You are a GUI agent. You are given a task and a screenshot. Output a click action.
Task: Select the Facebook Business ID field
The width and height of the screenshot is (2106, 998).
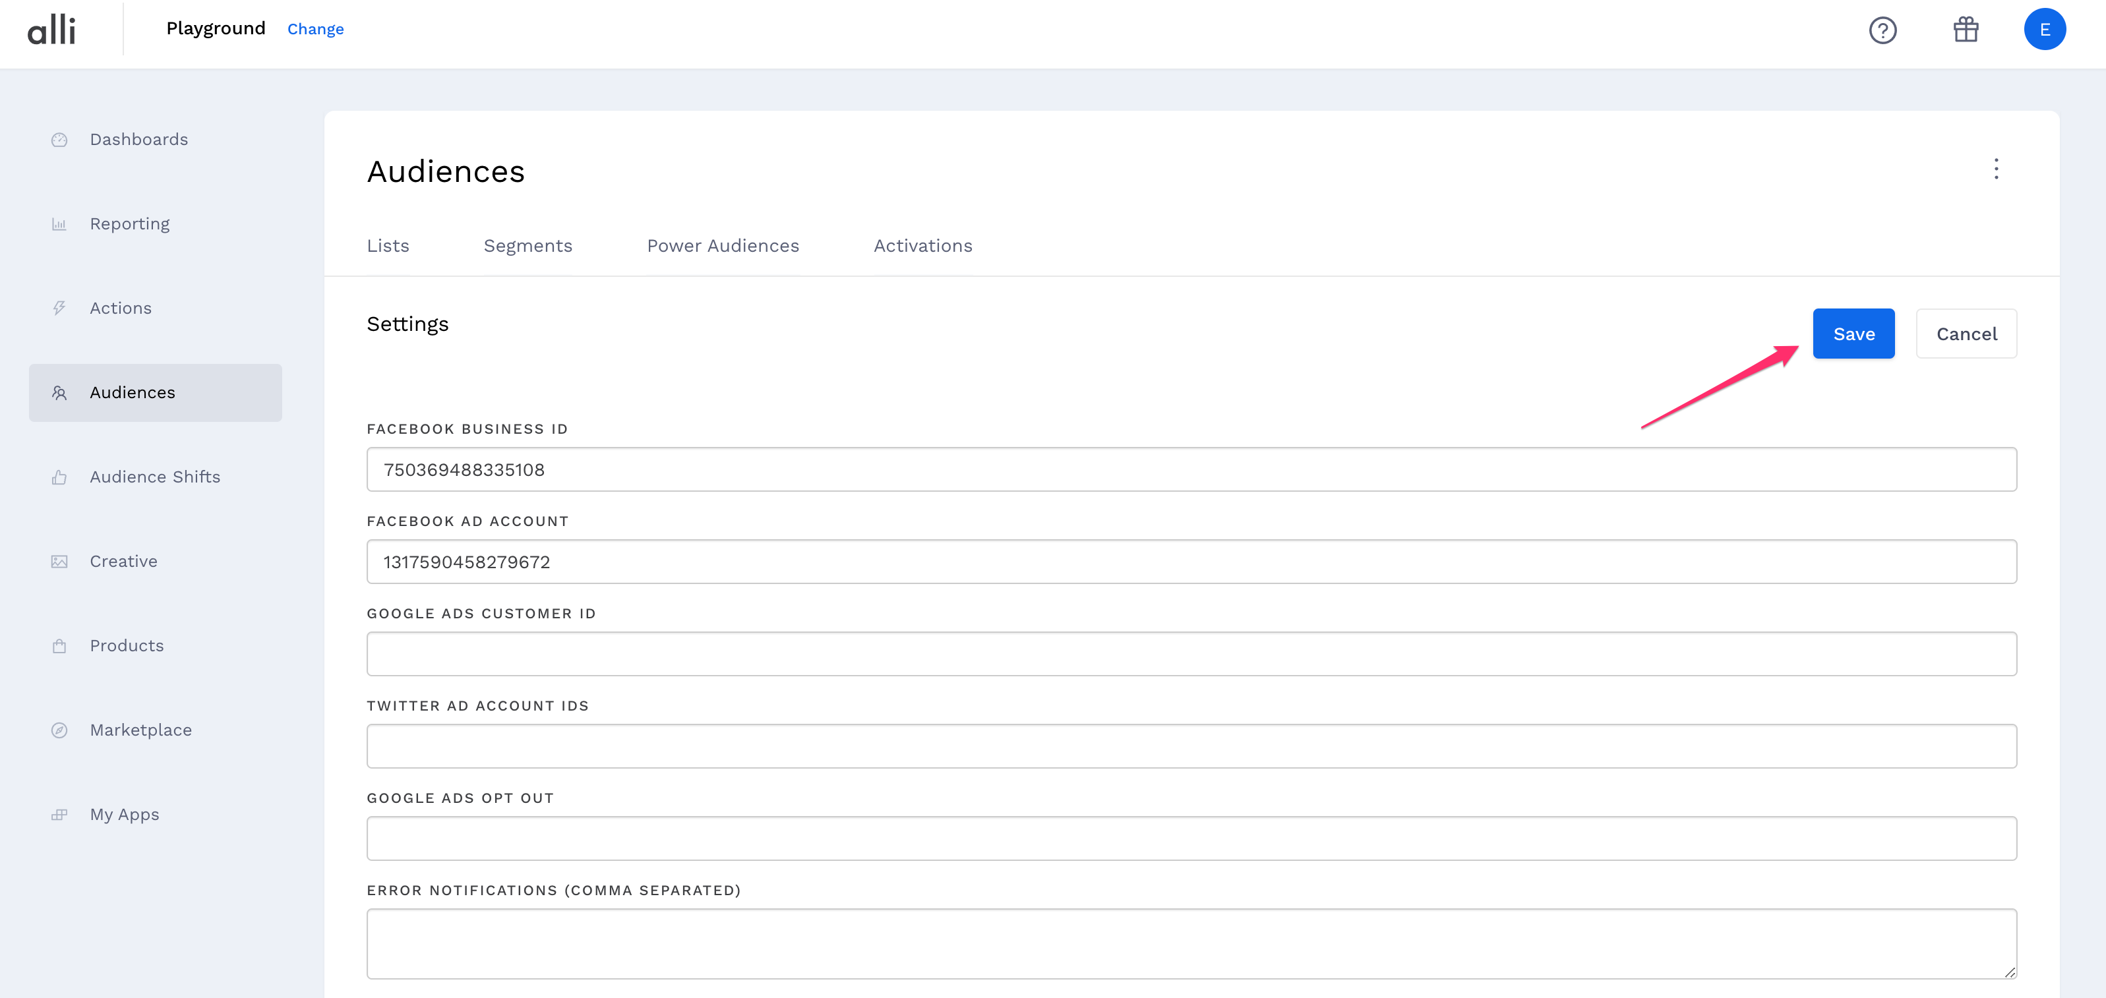pos(1191,469)
